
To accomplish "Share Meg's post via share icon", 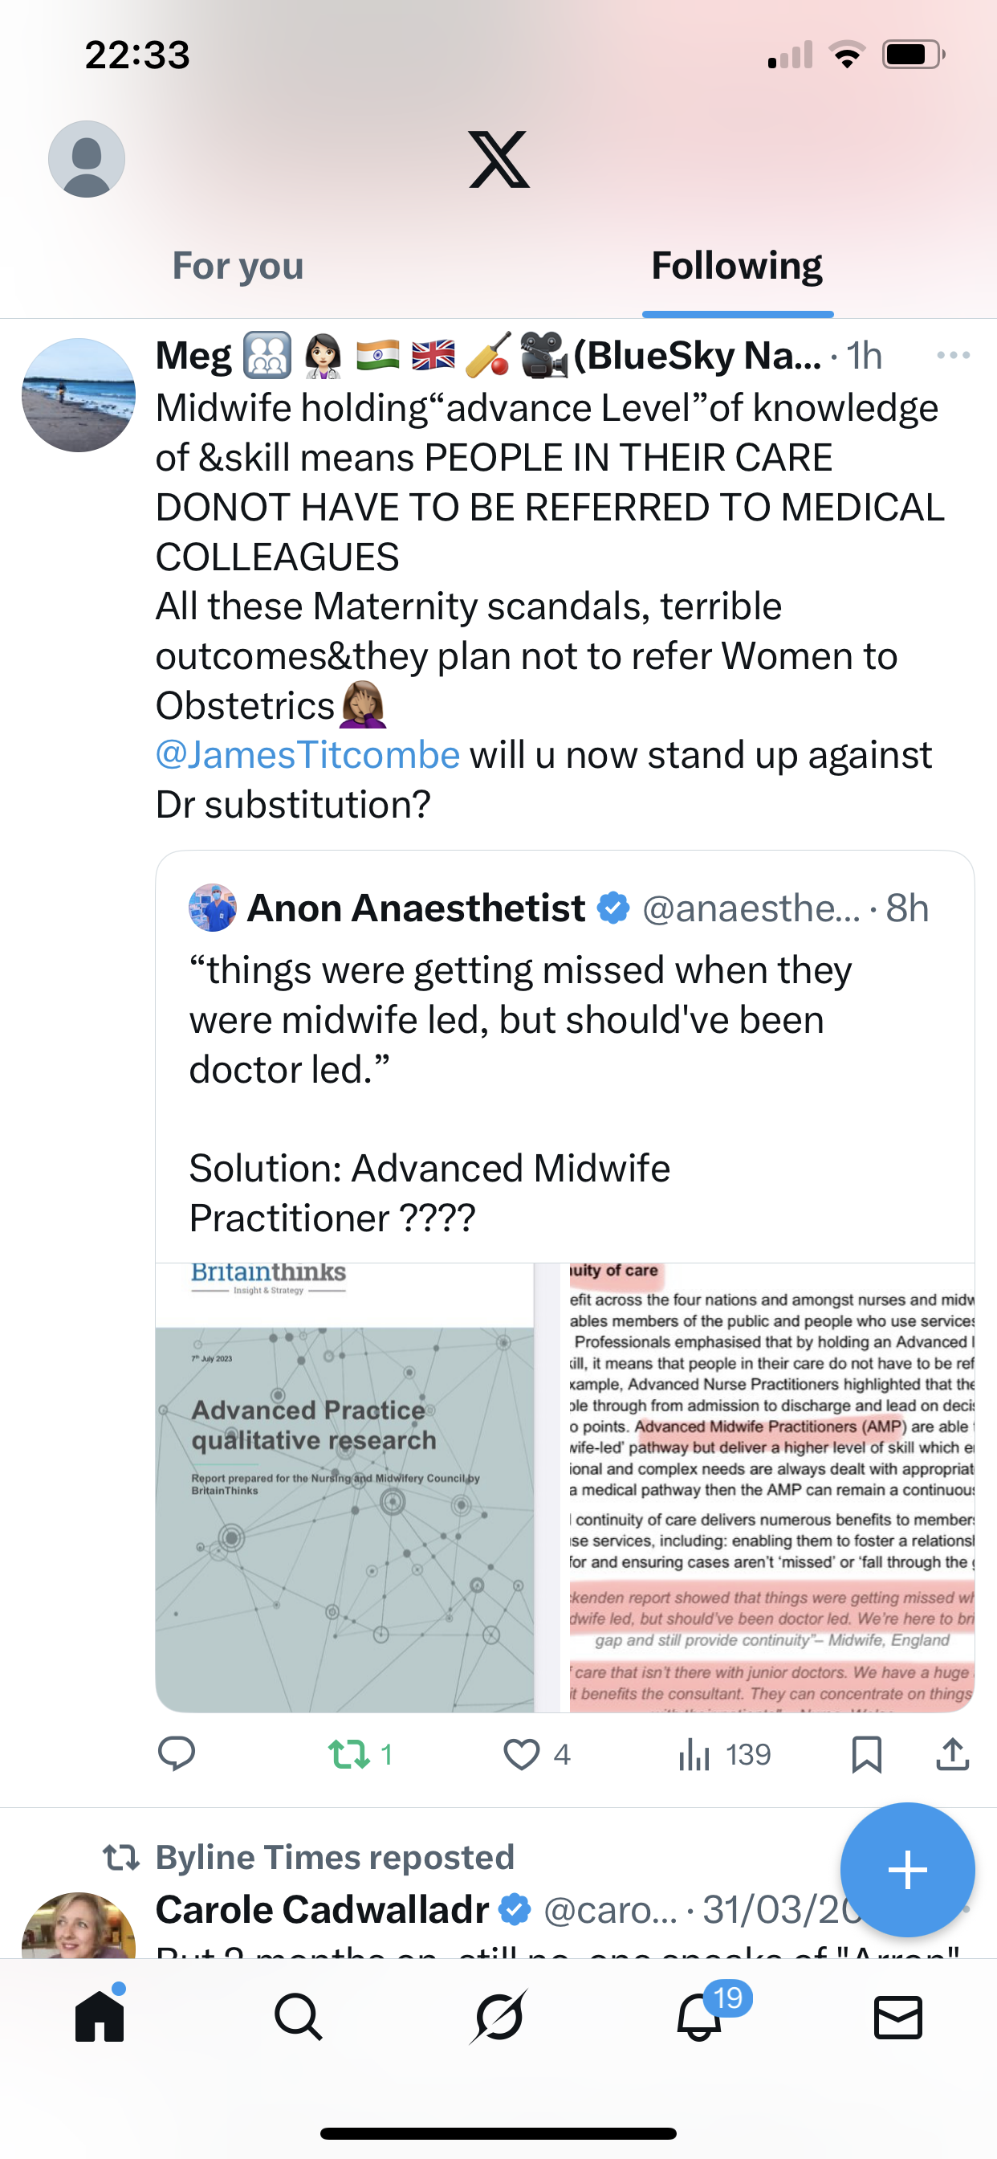I will pos(953,1753).
